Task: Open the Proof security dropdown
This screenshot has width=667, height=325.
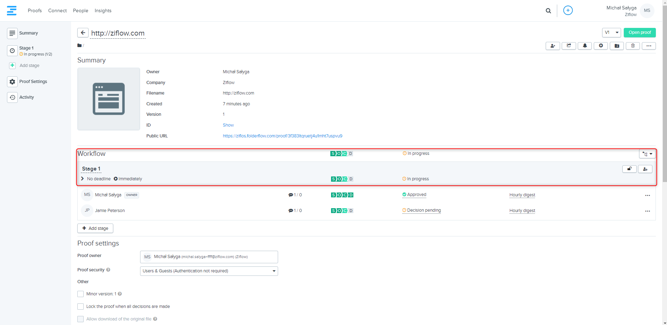Action: pyautogui.click(x=209, y=271)
